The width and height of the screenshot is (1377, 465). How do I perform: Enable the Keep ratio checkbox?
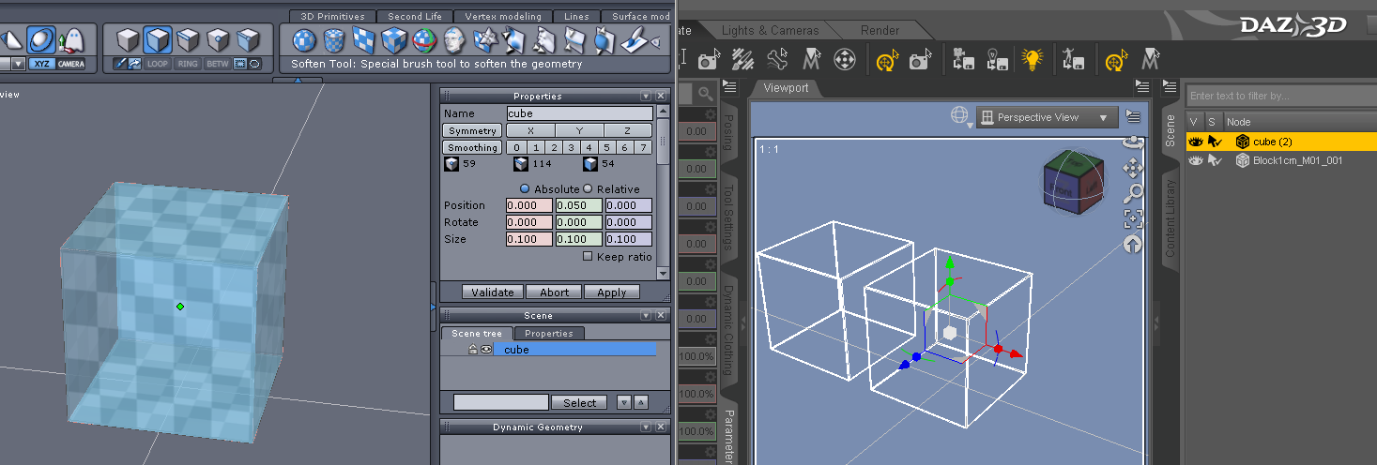pos(588,256)
